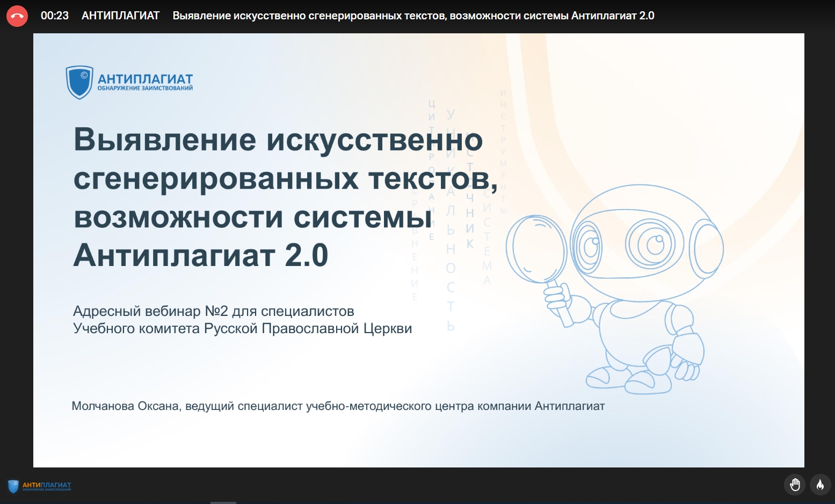Click the 'Антиплагиат 2.0' line of slide heading
This screenshot has width=835, height=504.
(200, 255)
